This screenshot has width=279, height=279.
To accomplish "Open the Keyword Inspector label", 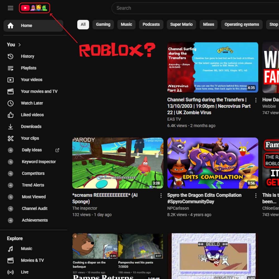I will [x=39, y=162].
